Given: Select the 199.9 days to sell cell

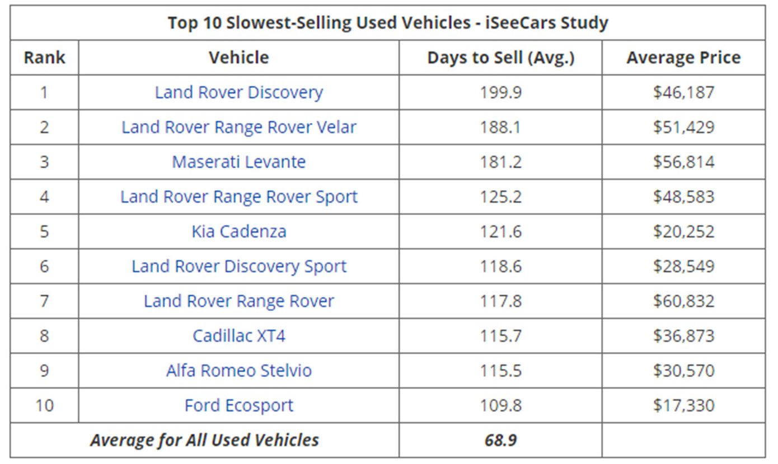Looking at the screenshot, I should click(x=501, y=92).
